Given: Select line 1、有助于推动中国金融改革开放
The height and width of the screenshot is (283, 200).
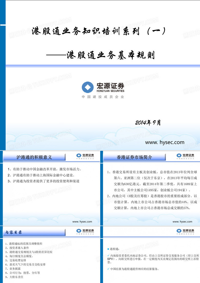Looking at the screenshot, I should [45, 169].
